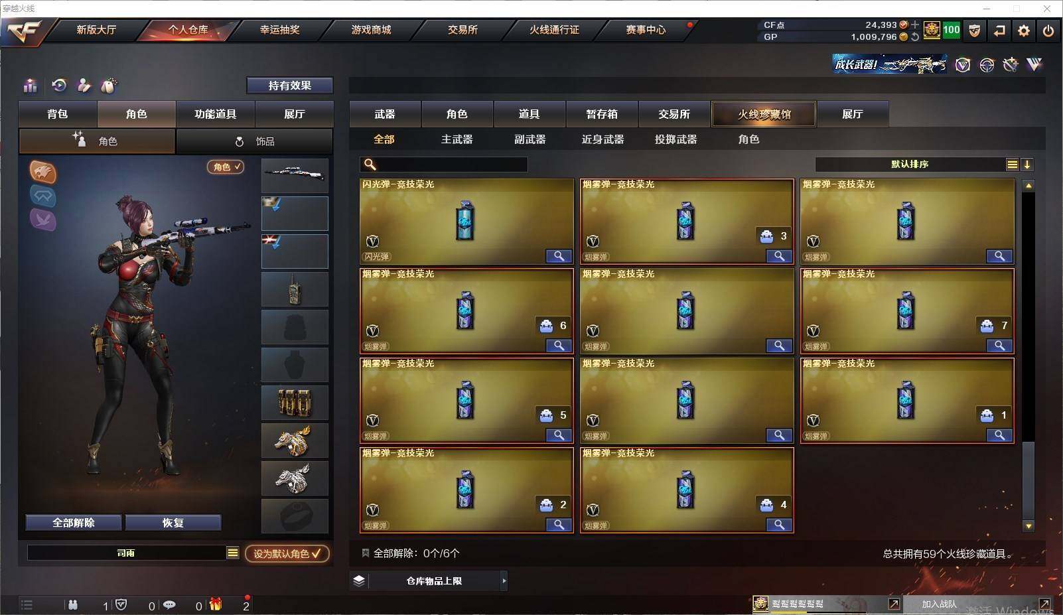This screenshot has height=615, width=1063.
Task: Toggle the 角色 checkmark above character model
Action: click(x=226, y=167)
